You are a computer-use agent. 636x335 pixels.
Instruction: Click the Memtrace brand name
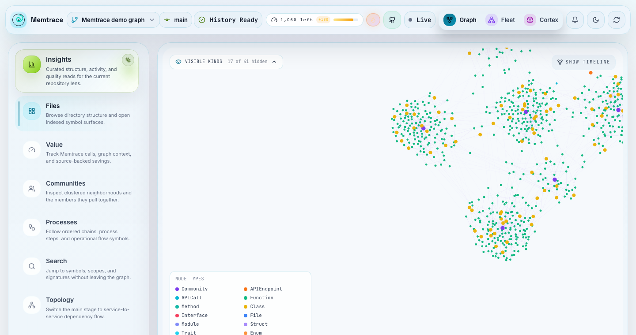tap(47, 20)
